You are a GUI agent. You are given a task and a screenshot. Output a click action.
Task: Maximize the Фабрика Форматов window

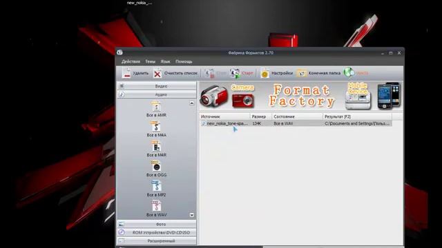(x=391, y=53)
